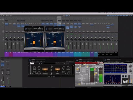Screen dimensions: 133x100
Task: Open the Presets dropdown inside Elephant plugin
Action: (77, 64)
